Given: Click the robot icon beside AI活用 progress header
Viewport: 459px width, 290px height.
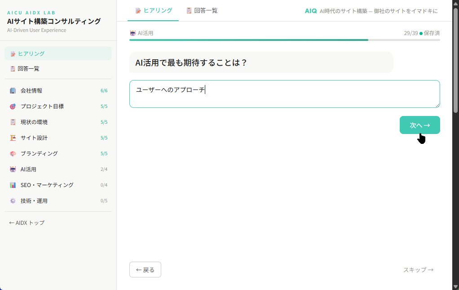Looking at the screenshot, I should 132,33.
